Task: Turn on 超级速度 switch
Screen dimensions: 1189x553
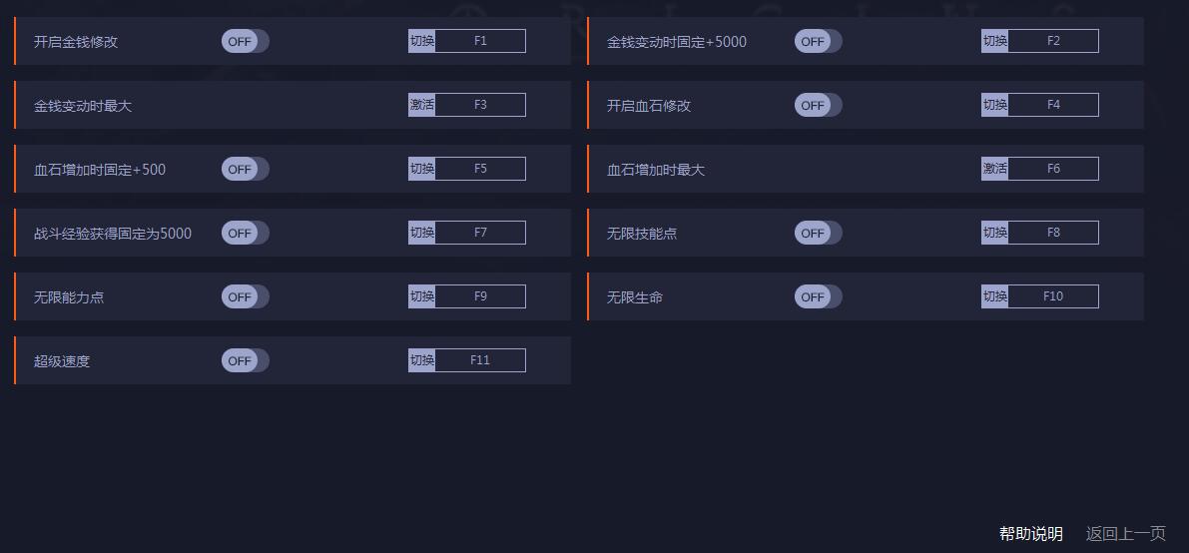Action: click(x=245, y=361)
